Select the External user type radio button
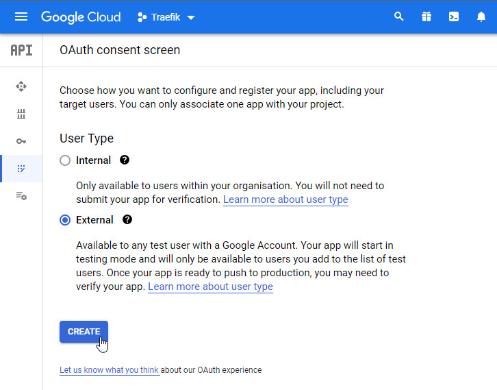This screenshot has width=497, height=390. pyautogui.click(x=65, y=220)
